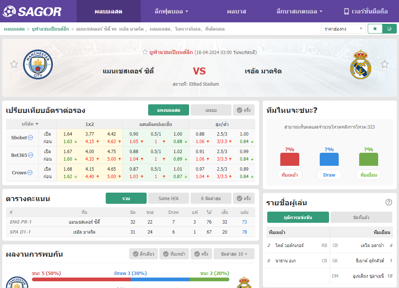Click player เดวิด อลาบ้า in lineup
This screenshot has height=288, width=399.
(x=372, y=245)
